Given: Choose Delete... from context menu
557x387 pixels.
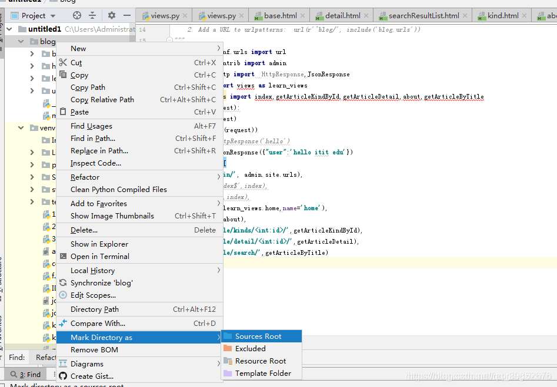Looking at the screenshot, I should coord(139,230).
